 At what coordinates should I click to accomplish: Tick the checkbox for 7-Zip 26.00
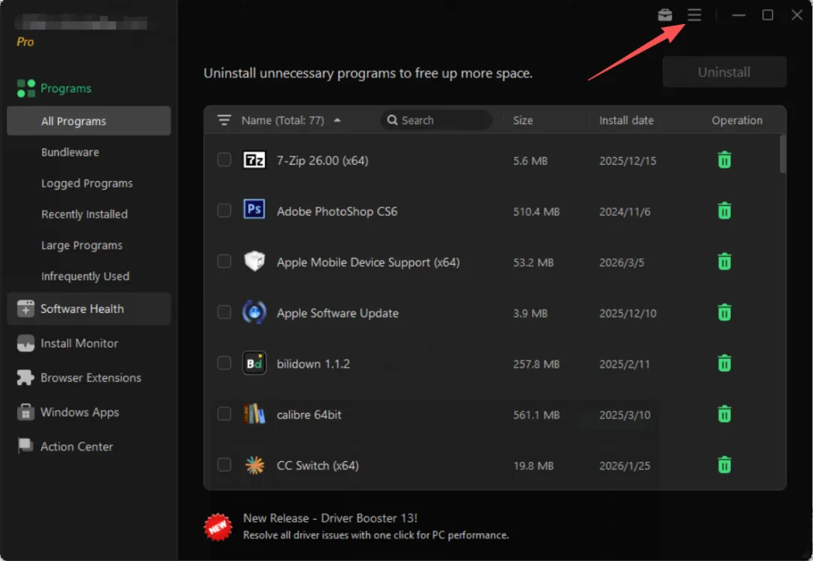tap(224, 159)
